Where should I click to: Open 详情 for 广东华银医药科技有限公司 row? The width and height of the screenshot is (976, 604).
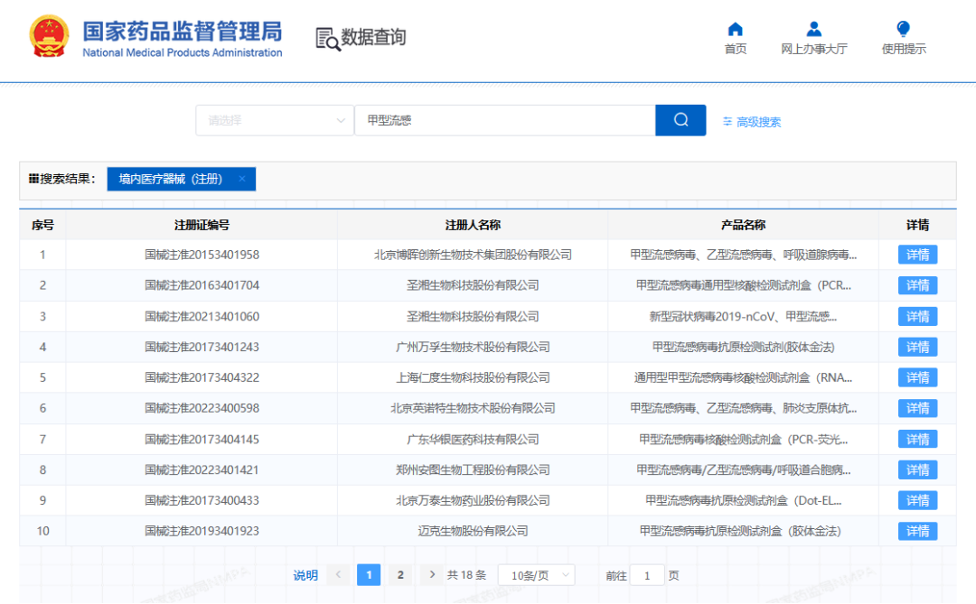[x=917, y=439]
